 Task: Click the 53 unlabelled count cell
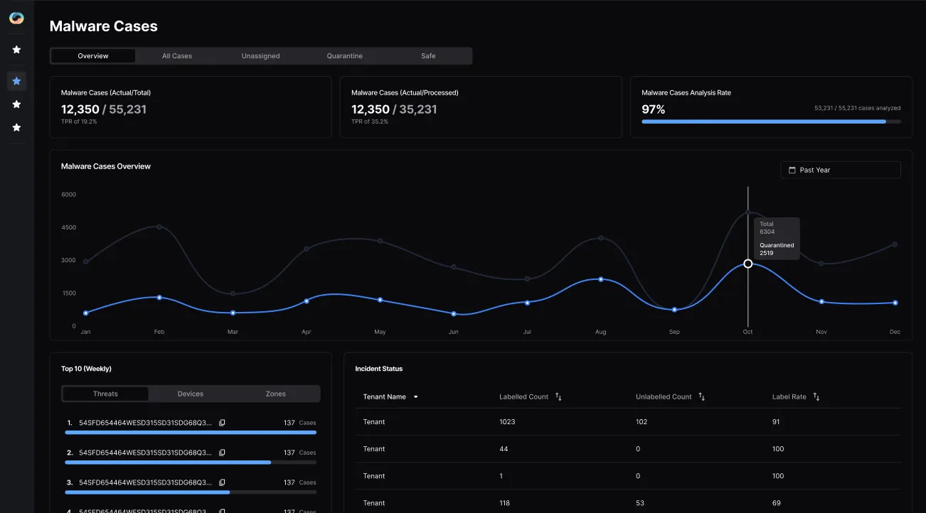640,503
